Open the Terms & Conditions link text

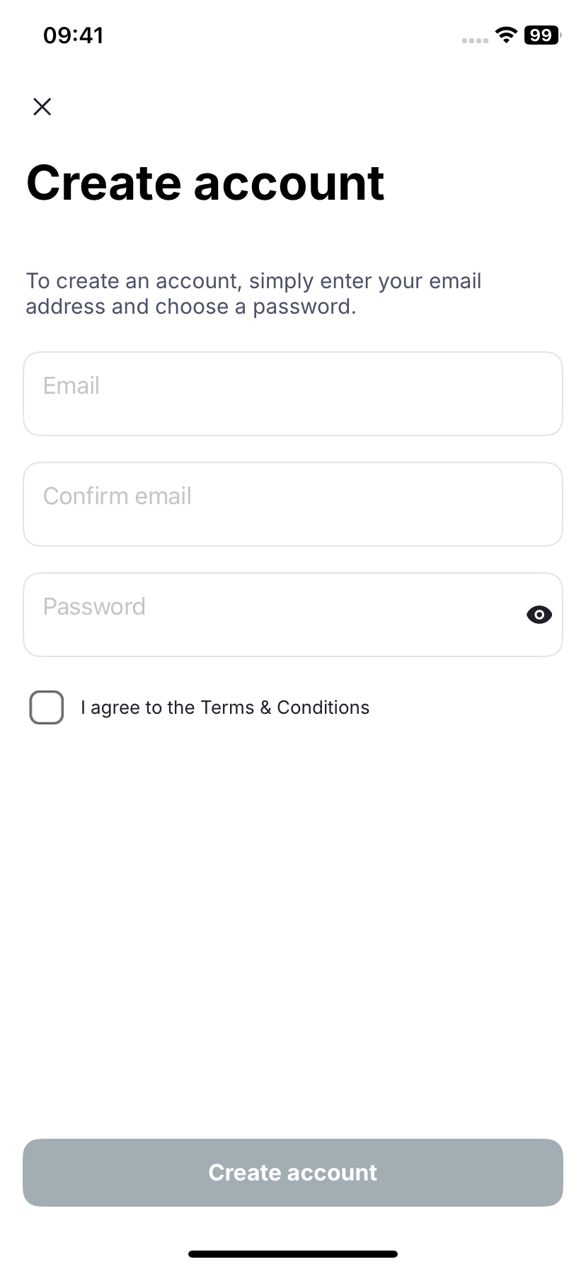[285, 707]
